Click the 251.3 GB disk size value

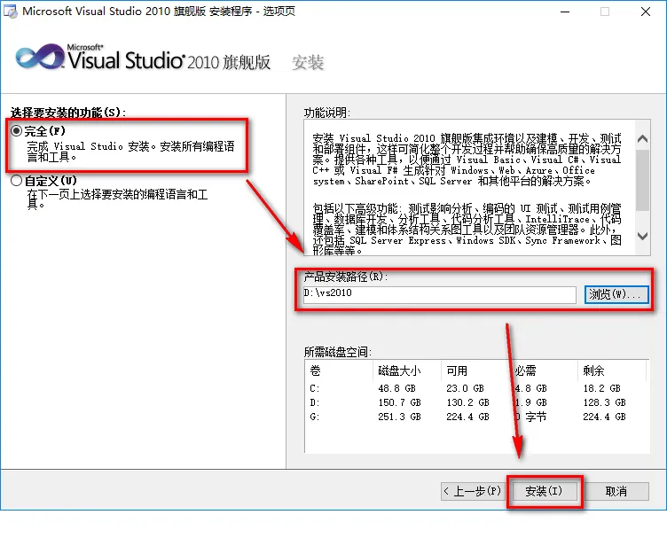(x=399, y=417)
